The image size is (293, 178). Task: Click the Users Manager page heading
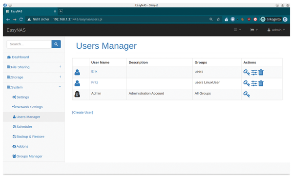[x=106, y=46]
